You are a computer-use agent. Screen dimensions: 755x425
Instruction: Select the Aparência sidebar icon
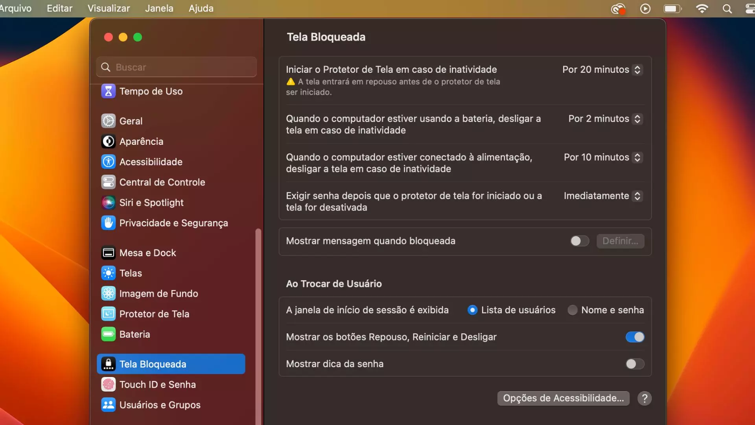pos(142,141)
